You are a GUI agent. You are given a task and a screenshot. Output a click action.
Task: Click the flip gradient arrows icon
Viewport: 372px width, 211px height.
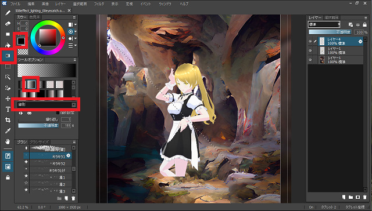(21, 113)
